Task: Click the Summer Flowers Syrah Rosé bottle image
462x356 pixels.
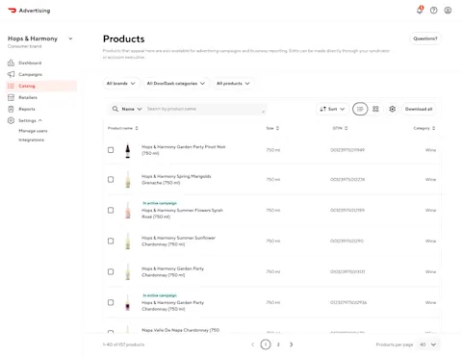Action: pyautogui.click(x=128, y=211)
